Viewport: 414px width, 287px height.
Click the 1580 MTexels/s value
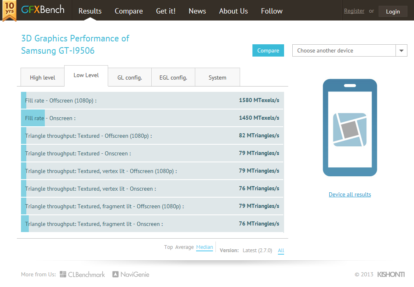259,100
